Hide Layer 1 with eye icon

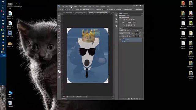coord(120,40)
